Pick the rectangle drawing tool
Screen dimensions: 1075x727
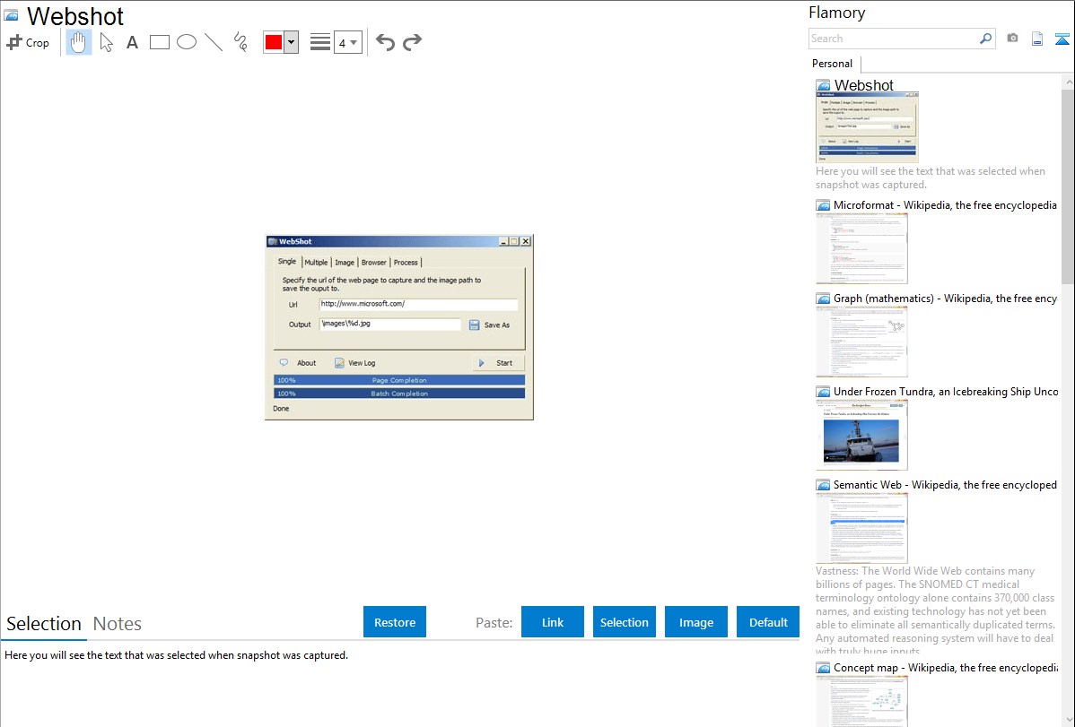tap(159, 42)
